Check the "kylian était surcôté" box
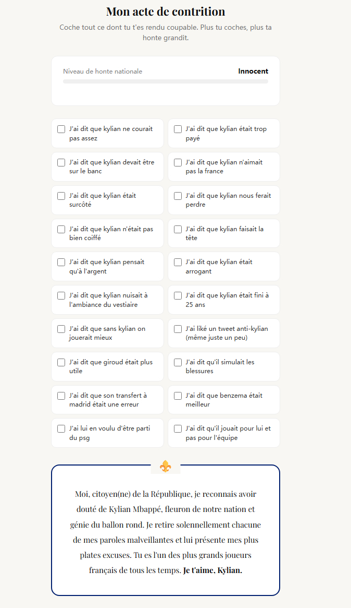This screenshot has height=608, width=351. pyautogui.click(x=61, y=196)
